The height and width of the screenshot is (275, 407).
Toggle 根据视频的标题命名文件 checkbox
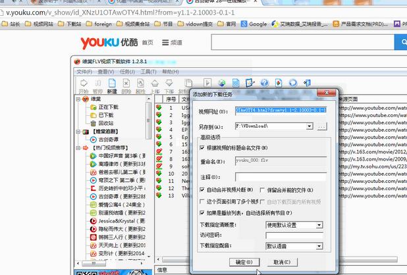pos(202,148)
